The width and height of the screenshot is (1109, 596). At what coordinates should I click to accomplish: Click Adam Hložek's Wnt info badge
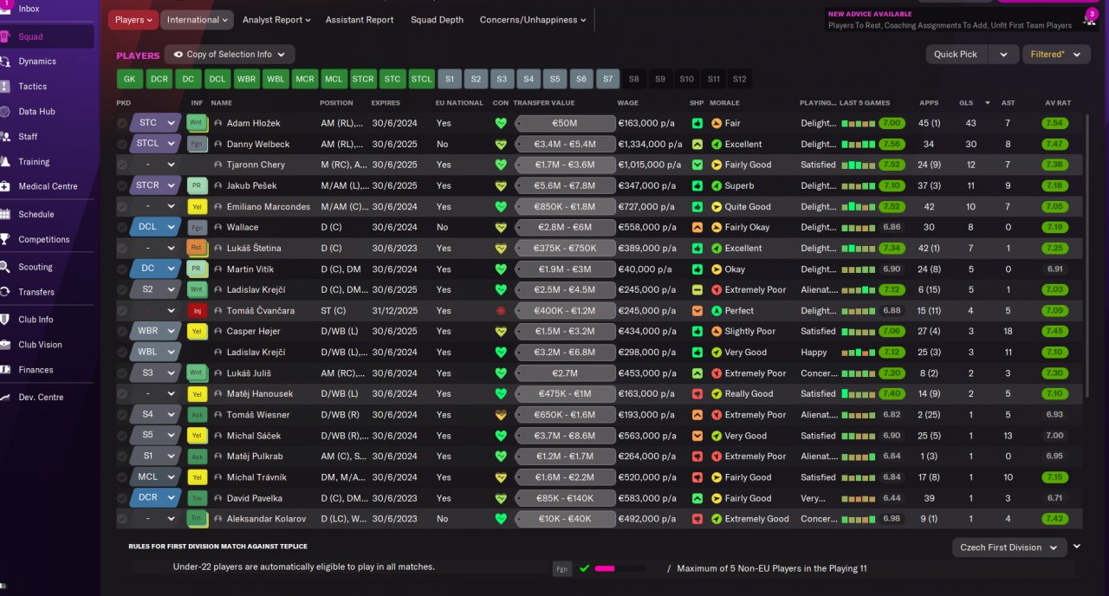coord(197,123)
